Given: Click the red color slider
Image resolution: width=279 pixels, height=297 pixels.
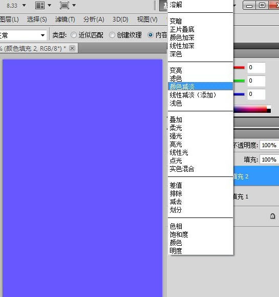Looking at the screenshot, I should tap(239, 67).
